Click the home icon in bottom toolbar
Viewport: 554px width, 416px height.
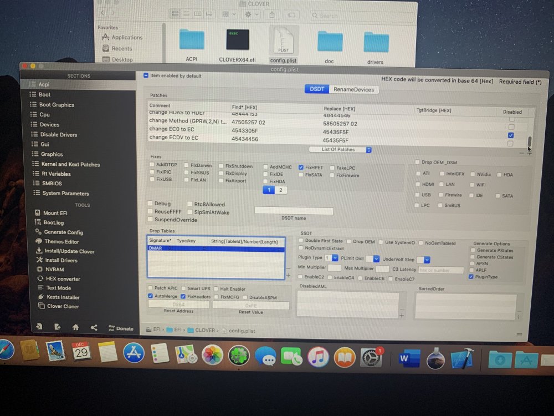click(x=75, y=328)
